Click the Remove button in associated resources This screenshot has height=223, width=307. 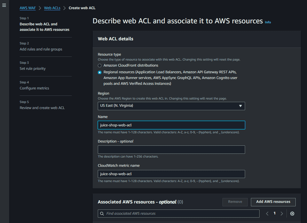pyautogui.click(x=235, y=202)
